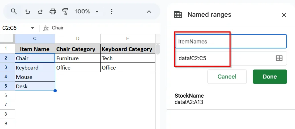Select the Desk cell

click(x=35, y=86)
